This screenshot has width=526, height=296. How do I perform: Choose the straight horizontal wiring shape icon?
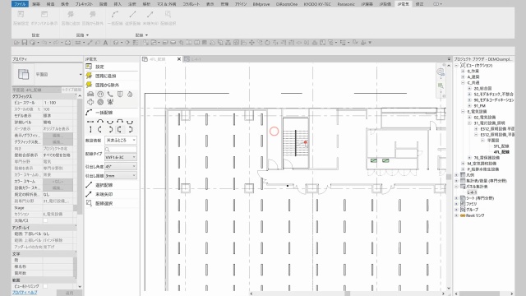tap(90, 122)
